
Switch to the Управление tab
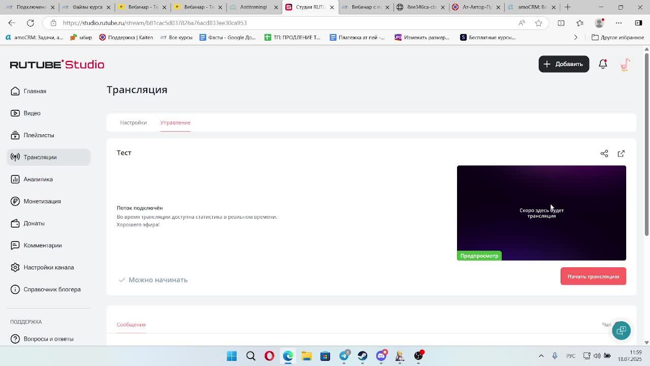point(175,123)
